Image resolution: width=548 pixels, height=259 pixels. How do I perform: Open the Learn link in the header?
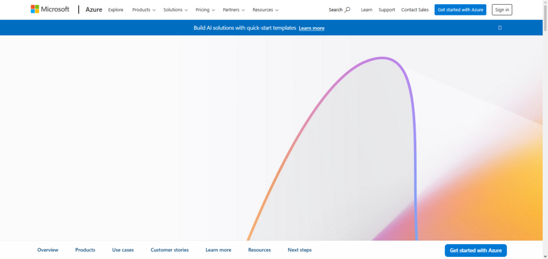367,10
